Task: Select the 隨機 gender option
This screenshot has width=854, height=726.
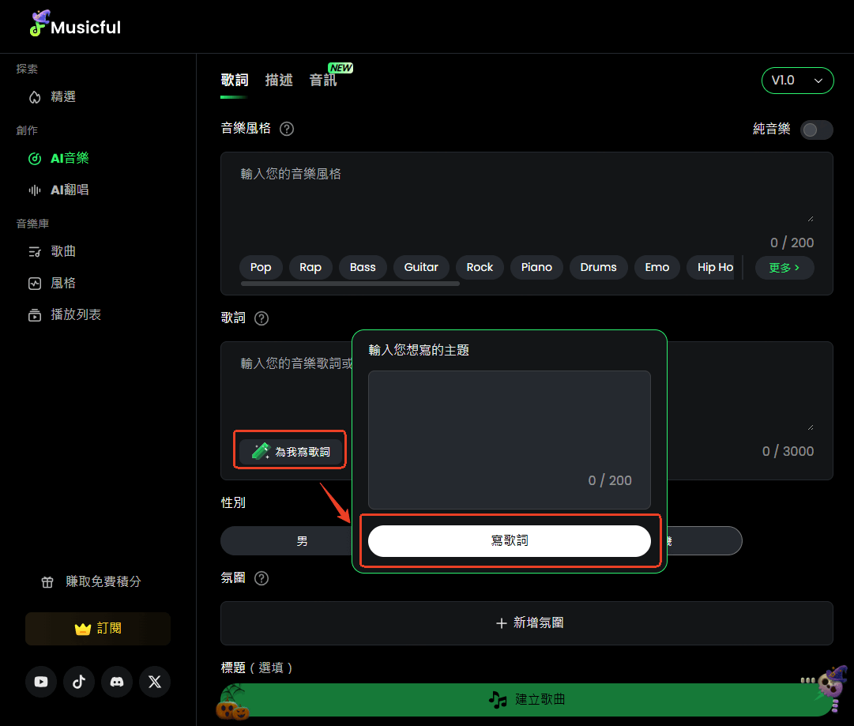Action: (x=707, y=540)
